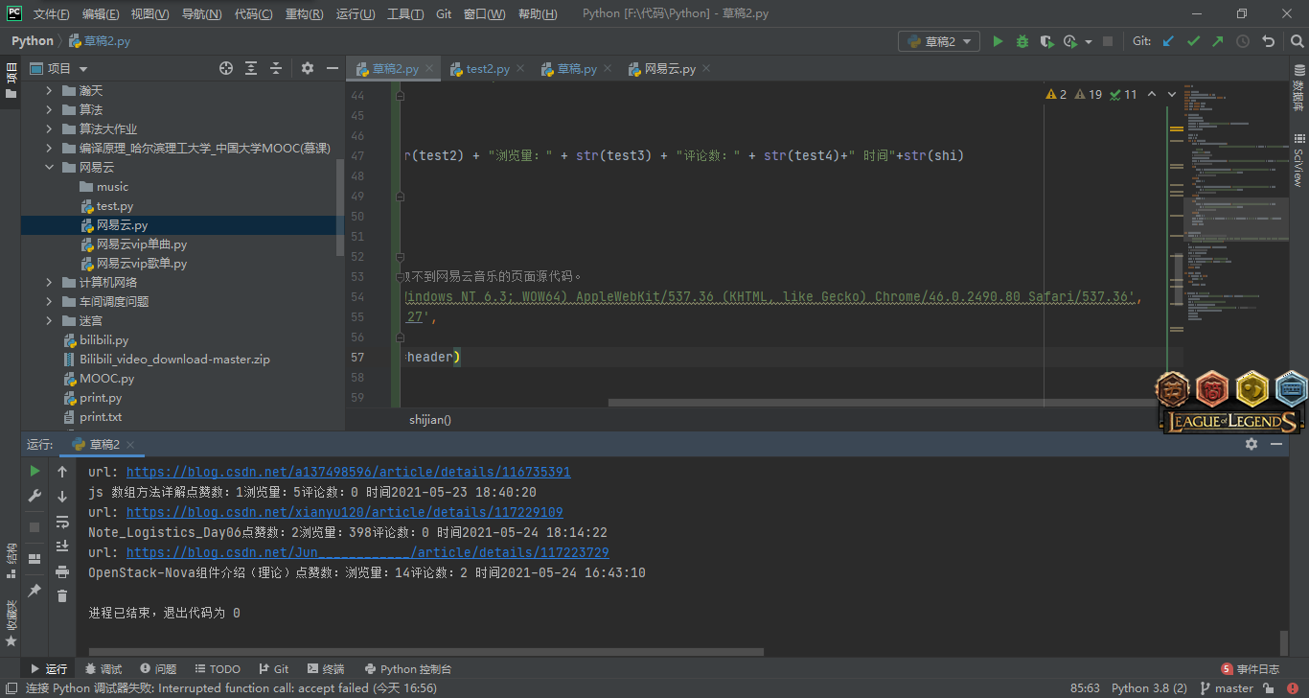Pin the run tab with the pin icon

(x=34, y=591)
